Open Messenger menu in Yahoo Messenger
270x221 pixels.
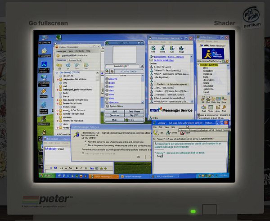tap(61, 51)
